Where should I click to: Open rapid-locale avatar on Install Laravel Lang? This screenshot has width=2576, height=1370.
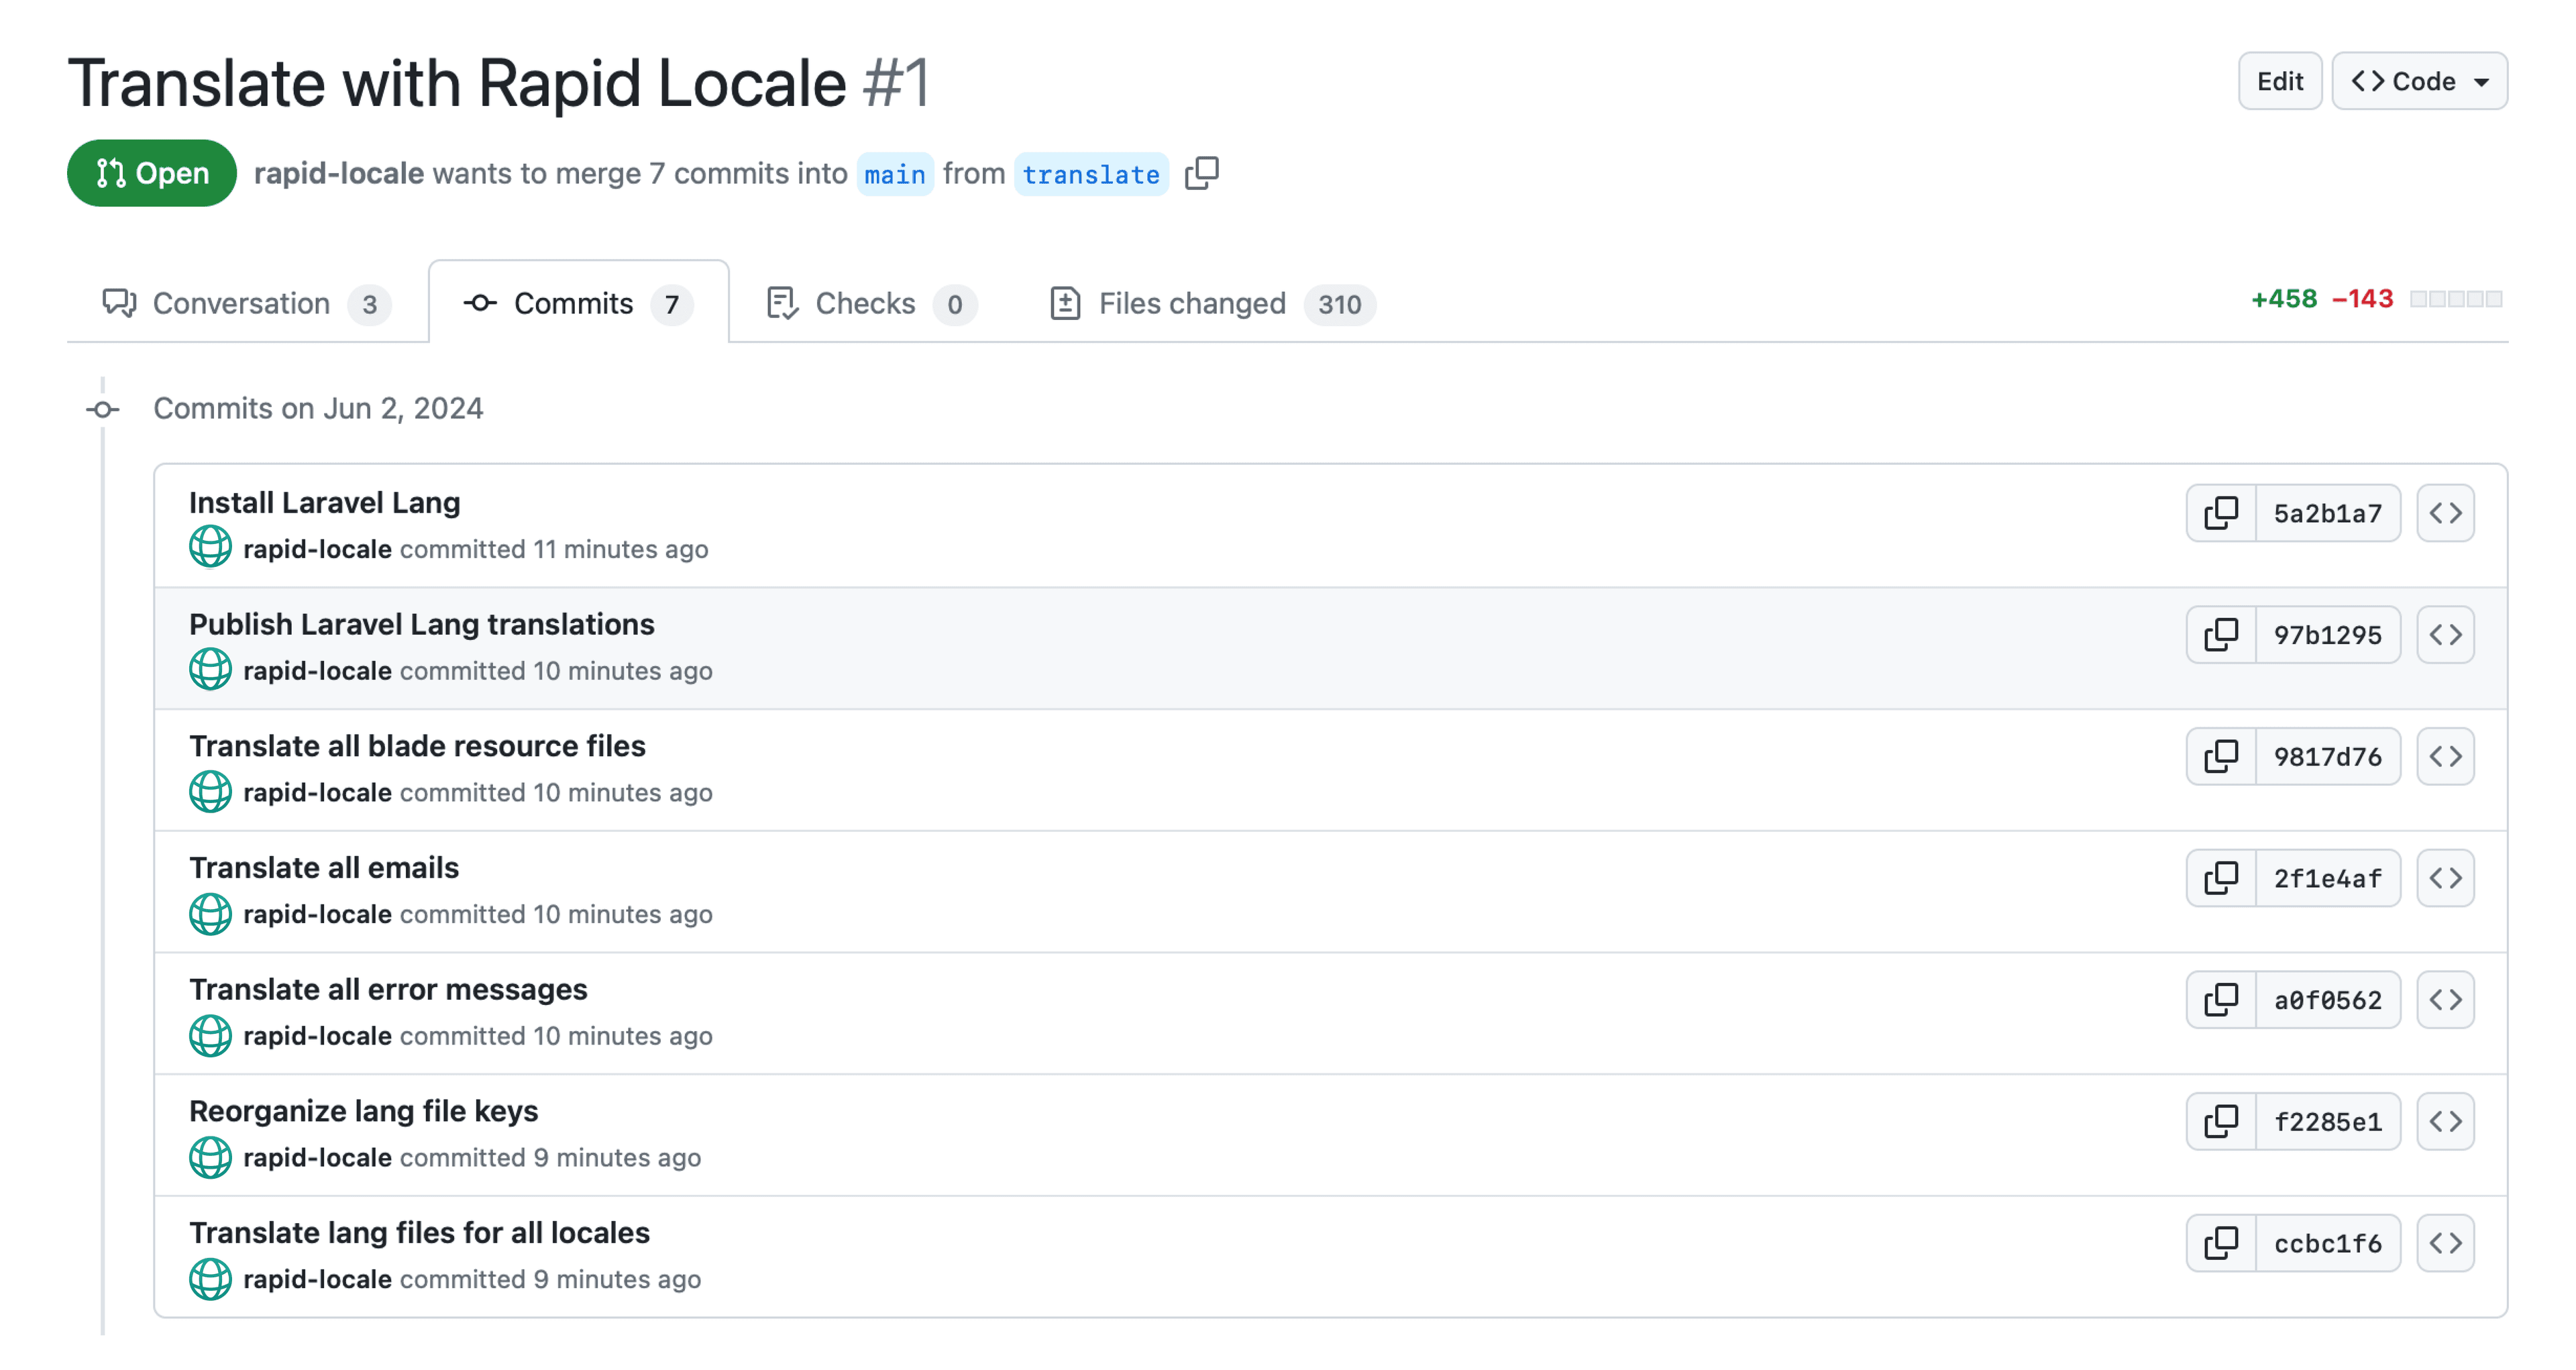pyautogui.click(x=210, y=547)
